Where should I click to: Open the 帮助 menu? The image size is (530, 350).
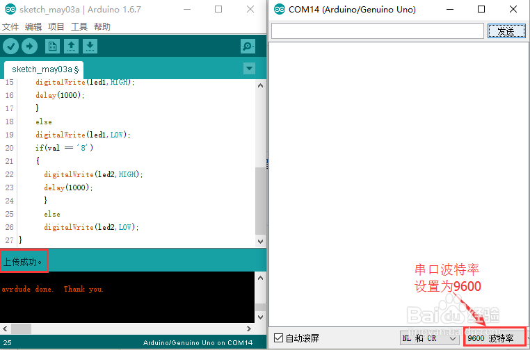pyautogui.click(x=102, y=26)
